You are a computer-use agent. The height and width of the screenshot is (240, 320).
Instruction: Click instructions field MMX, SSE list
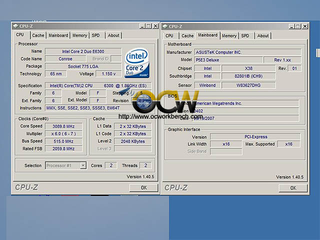click(x=98, y=108)
